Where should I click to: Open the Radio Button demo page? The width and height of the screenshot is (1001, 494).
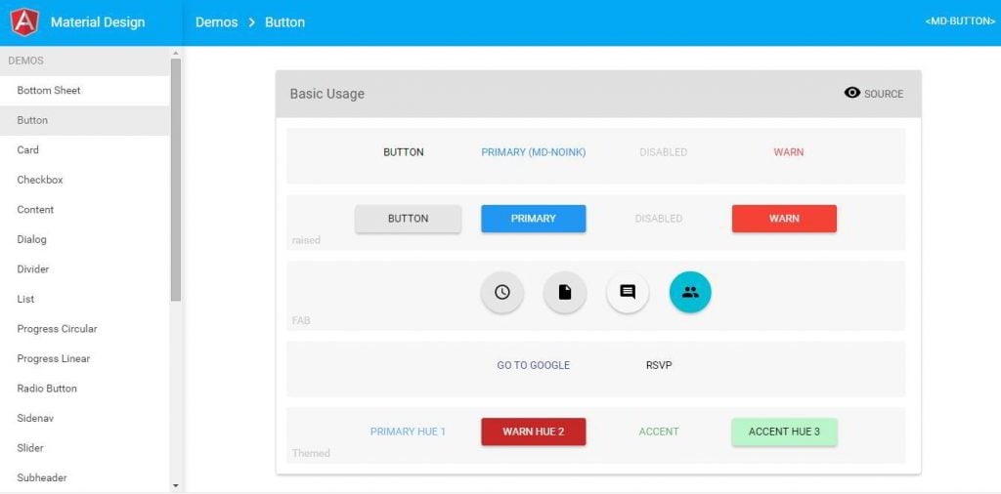tap(47, 389)
